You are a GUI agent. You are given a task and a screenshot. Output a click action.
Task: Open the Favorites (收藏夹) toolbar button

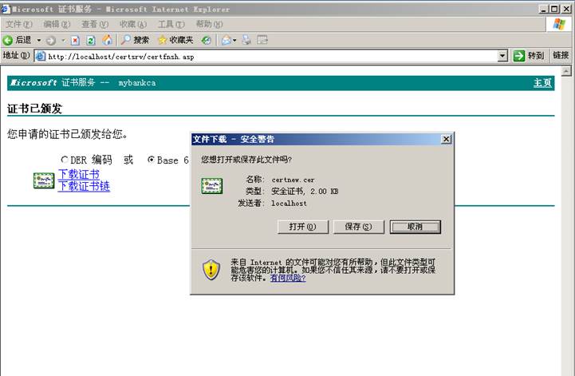[175, 40]
